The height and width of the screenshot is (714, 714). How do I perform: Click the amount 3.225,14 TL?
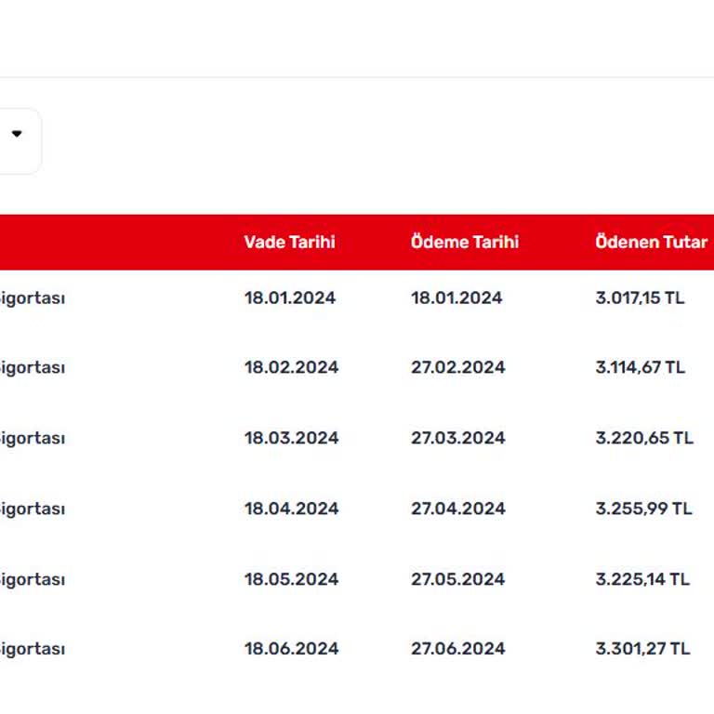pyautogui.click(x=642, y=579)
